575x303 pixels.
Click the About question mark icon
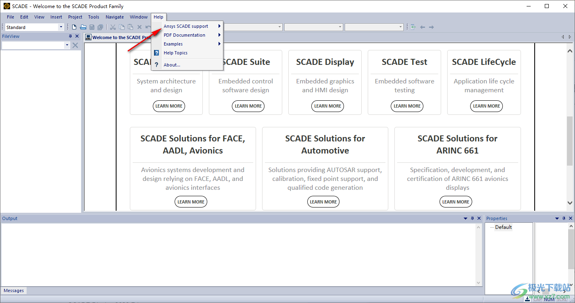click(x=156, y=65)
